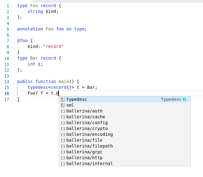
Task: Click line number 5 in gutter
Action: (x=8, y=29)
